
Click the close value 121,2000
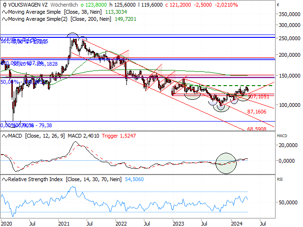pyautogui.click(x=180, y=5)
